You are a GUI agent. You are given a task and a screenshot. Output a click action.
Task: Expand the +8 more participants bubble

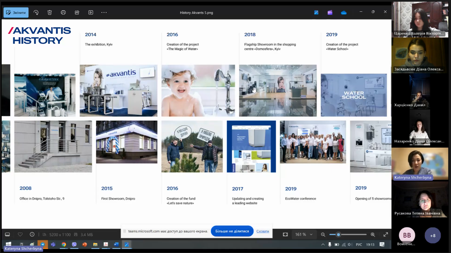[432, 236]
